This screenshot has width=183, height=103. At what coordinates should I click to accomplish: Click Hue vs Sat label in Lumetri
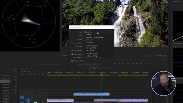176,47
